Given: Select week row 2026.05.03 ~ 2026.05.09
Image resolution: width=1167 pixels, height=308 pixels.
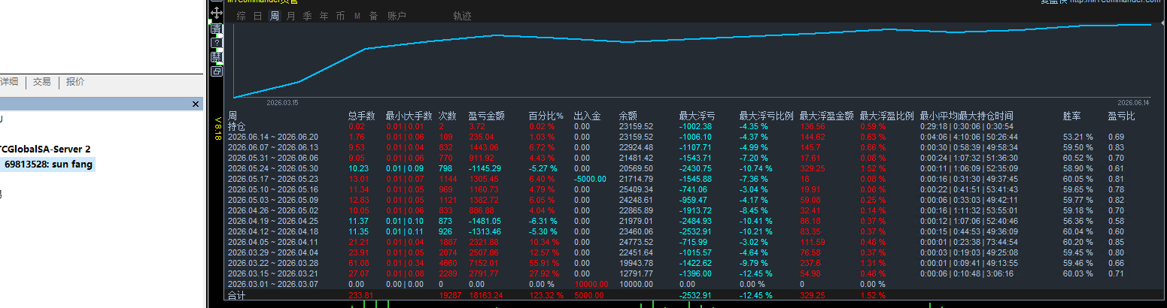Looking at the screenshot, I should [272, 200].
